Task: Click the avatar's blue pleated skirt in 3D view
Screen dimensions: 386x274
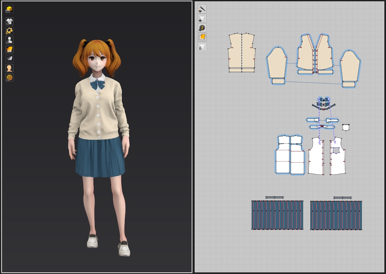Action: [x=100, y=158]
